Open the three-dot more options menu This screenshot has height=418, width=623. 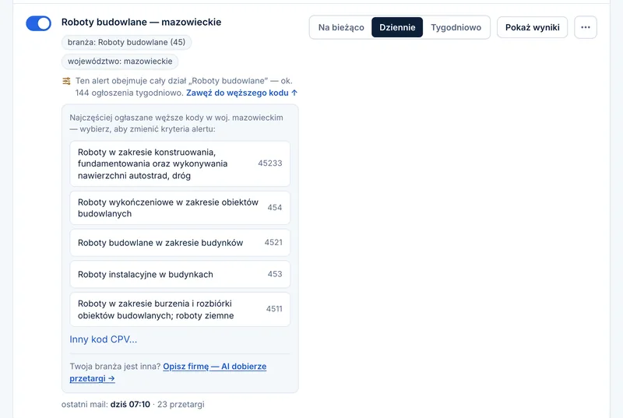[x=586, y=27]
